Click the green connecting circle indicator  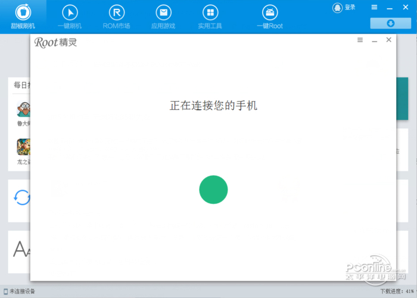click(x=213, y=190)
